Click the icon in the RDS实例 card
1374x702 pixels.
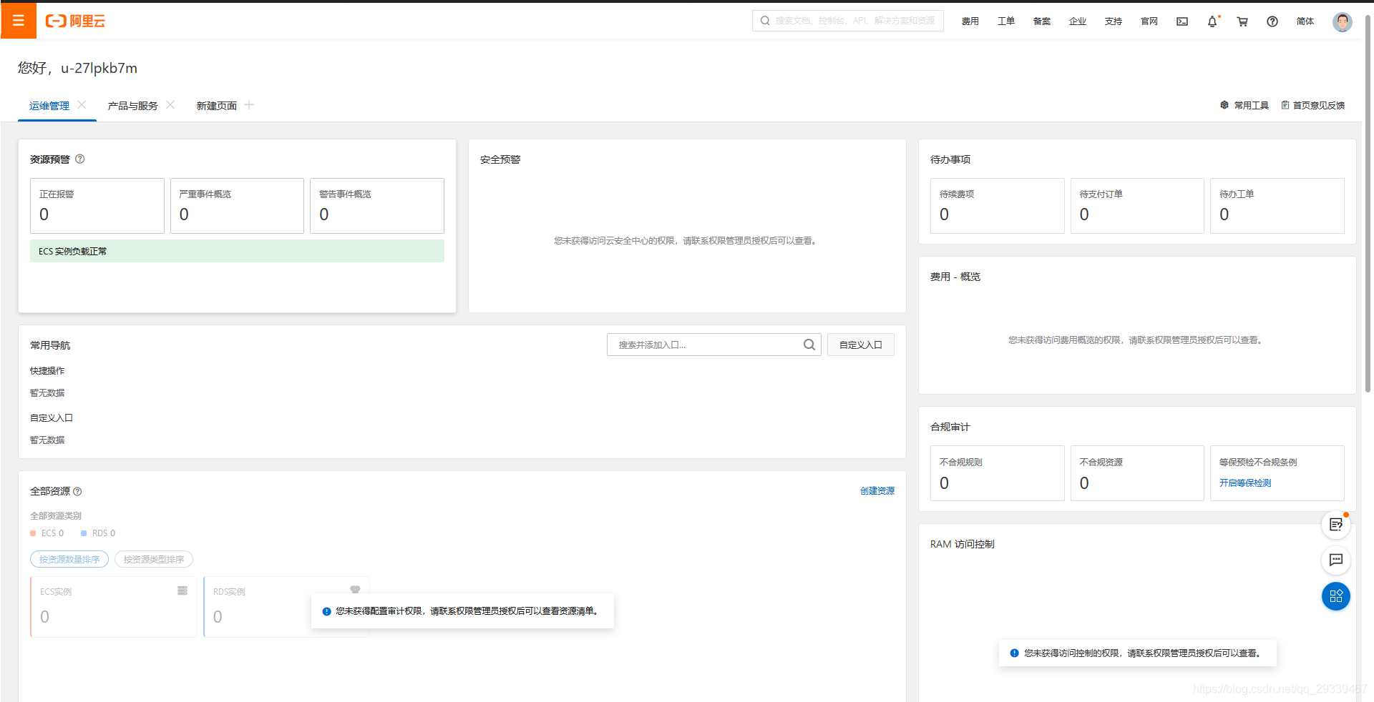click(x=355, y=590)
